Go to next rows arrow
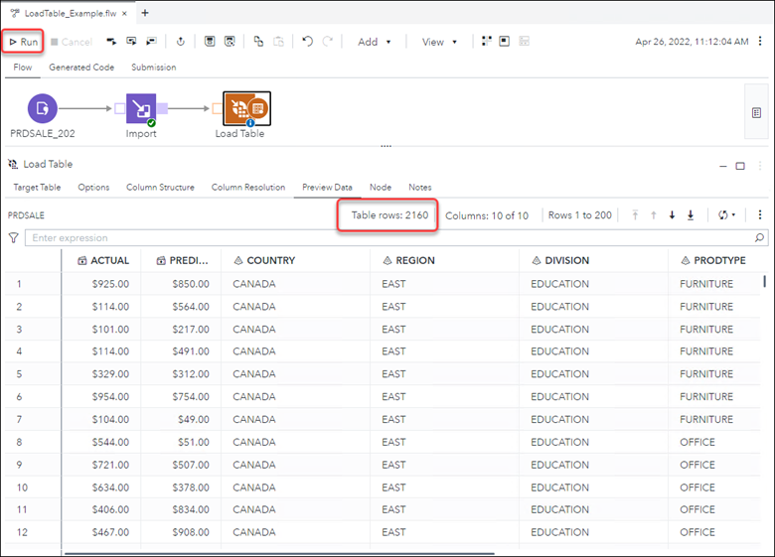The width and height of the screenshot is (775, 557). click(673, 214)
